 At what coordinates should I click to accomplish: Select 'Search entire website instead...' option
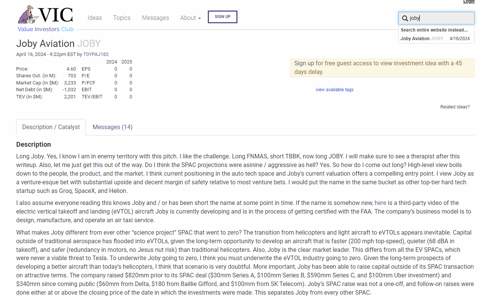(x=434, y=30)
